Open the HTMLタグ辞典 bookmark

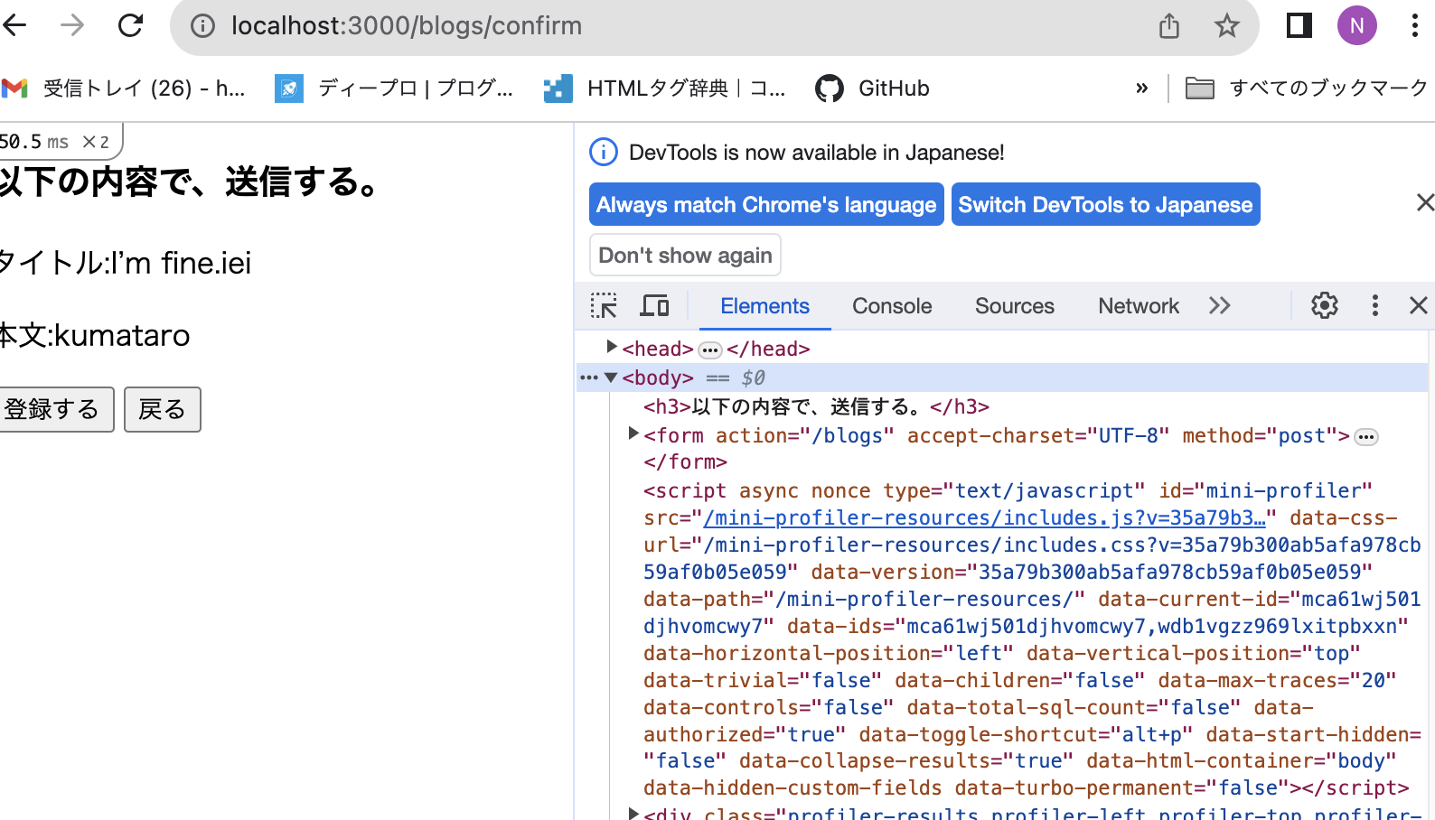click(665, 89)
